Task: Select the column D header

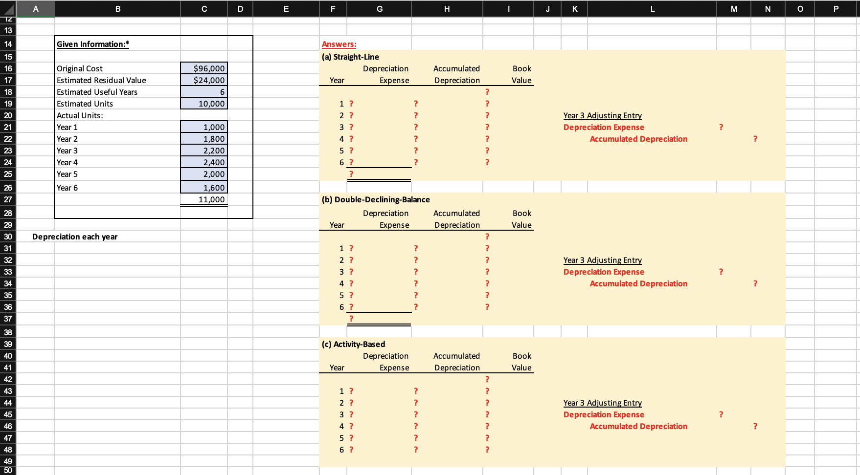Action: pos(240,8)
